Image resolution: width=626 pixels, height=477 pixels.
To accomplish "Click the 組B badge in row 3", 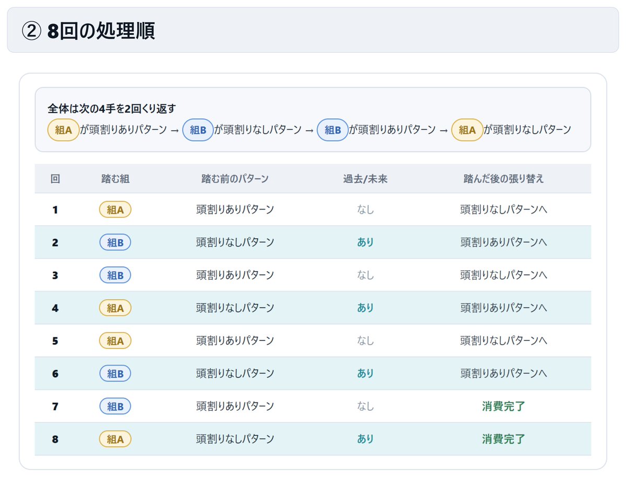I will point(115,275).
